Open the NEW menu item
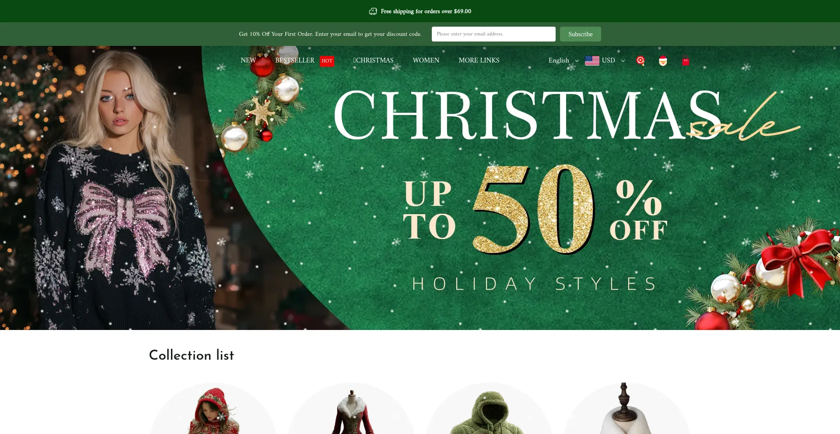Viewport: 840px width, 434px height. pos(248,60)
